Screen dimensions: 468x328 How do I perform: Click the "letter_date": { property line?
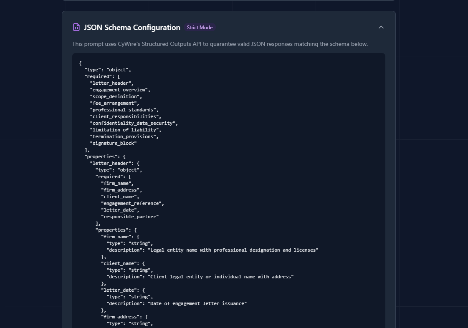click(123, 290)
